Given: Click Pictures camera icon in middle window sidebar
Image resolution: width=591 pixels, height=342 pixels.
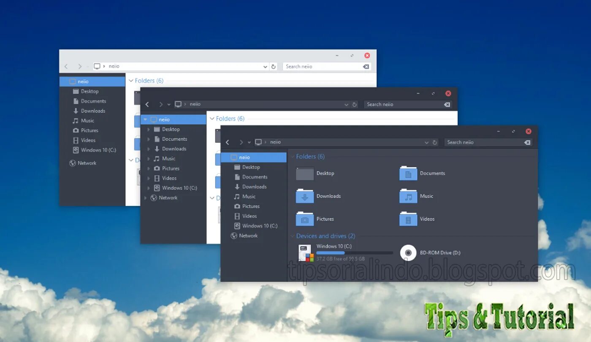Looking at the screenshot, I should (x=157, y=168).
